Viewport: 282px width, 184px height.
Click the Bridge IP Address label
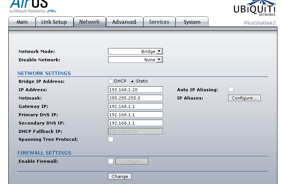click(42, 81)
